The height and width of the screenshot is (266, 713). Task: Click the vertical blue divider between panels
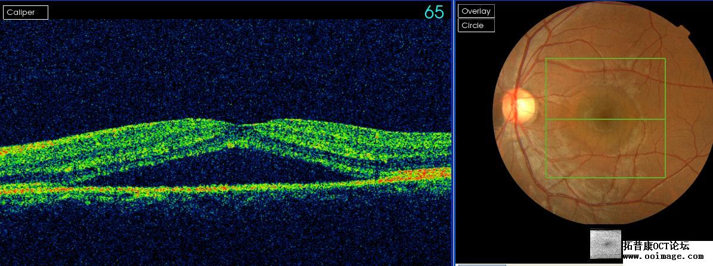point(454,133)
